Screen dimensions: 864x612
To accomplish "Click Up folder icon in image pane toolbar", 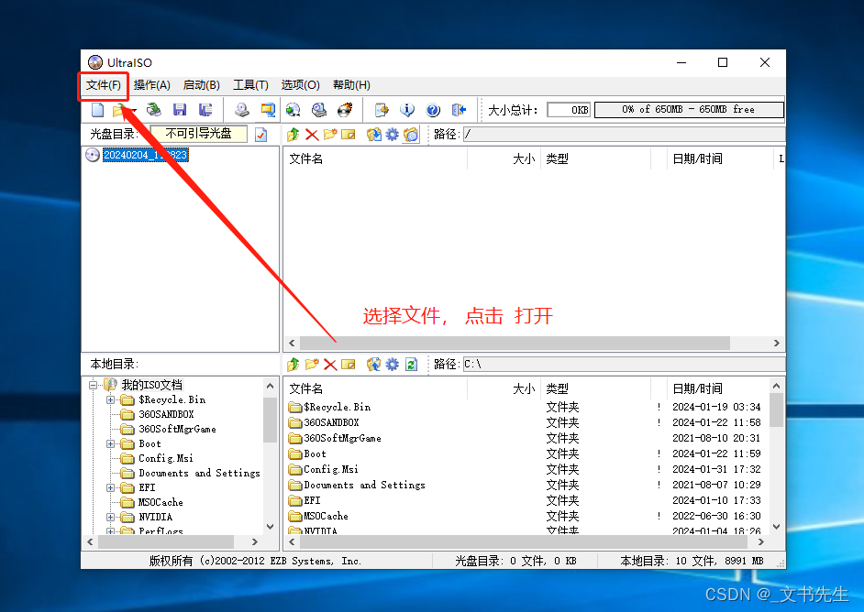I will pos(294,135).
